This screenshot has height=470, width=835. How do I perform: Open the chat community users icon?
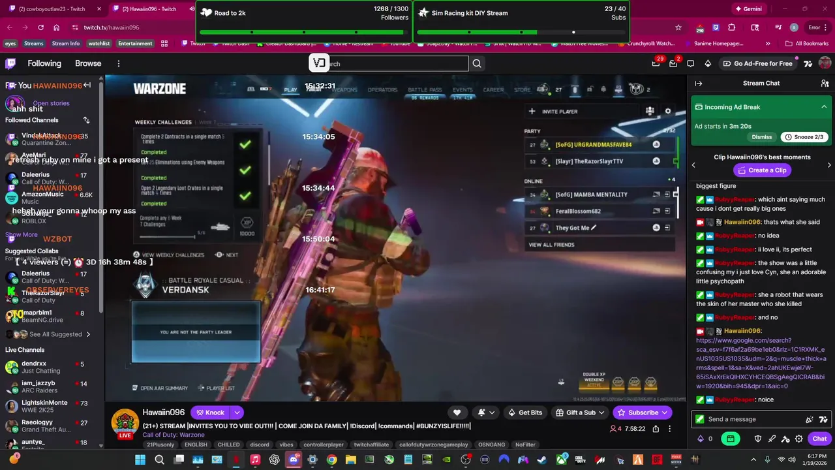click(x=825, y=84)
